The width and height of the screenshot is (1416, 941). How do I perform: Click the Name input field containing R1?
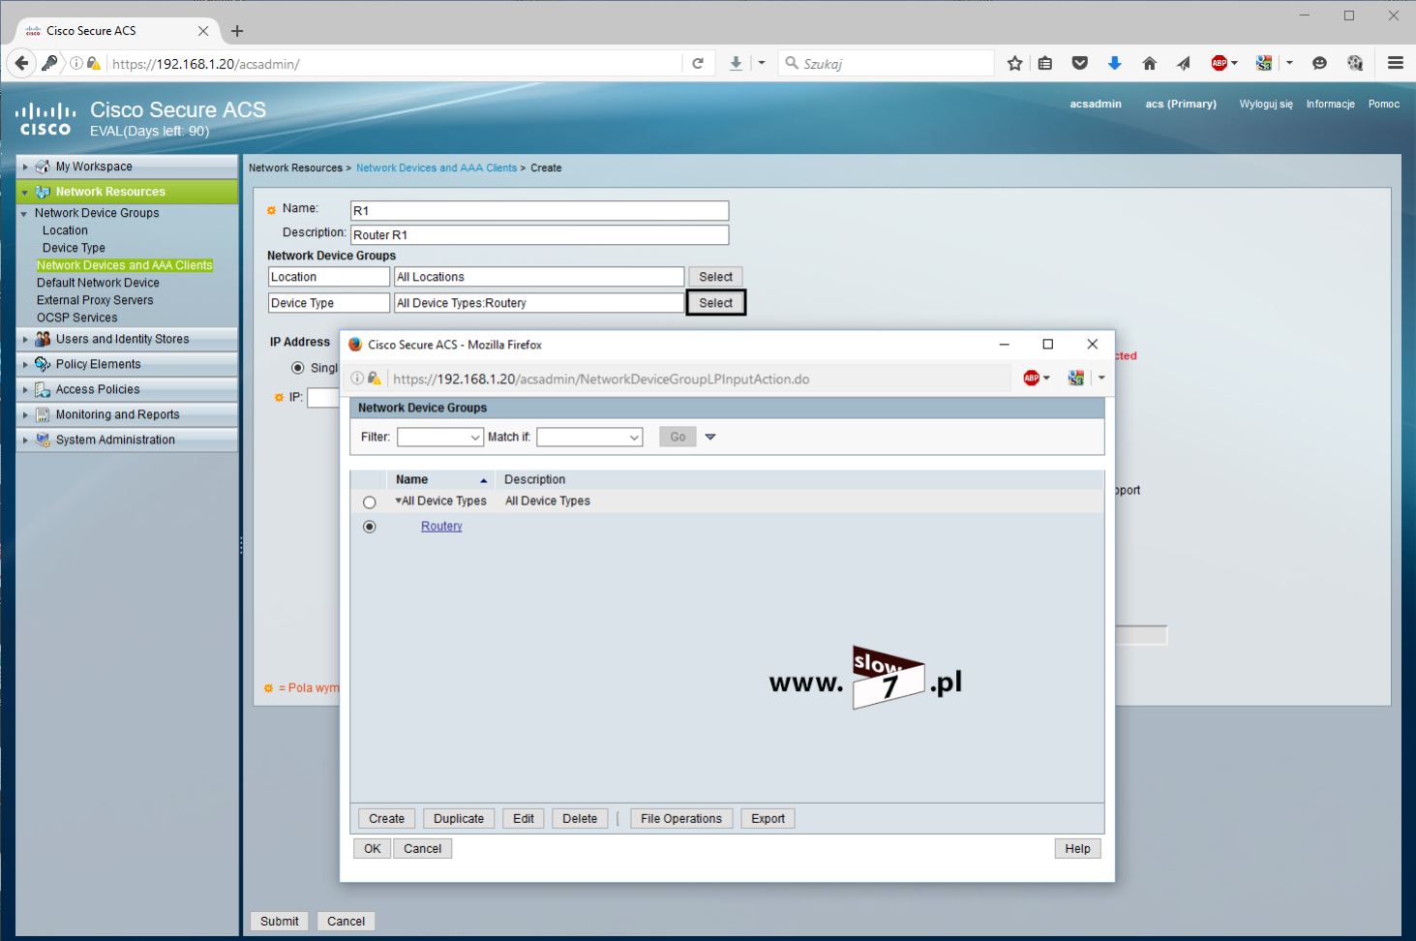click(x=539, y=211)
